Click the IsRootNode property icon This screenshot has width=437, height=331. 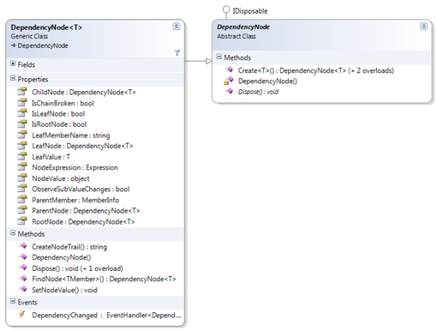[22, 124]
